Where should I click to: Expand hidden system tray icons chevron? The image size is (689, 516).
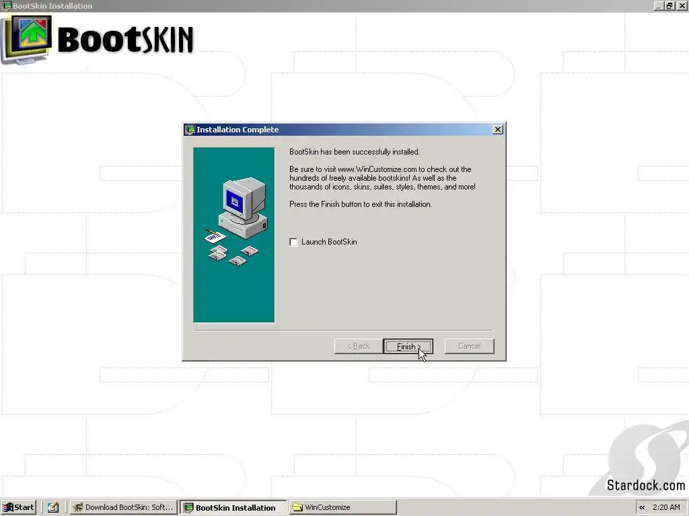(x=642, y=508)
